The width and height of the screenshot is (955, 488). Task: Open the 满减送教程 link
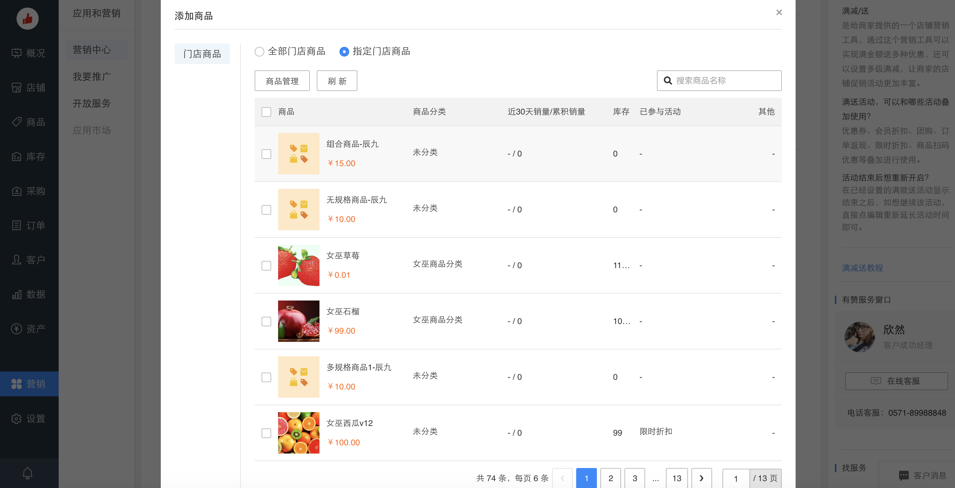862,268
